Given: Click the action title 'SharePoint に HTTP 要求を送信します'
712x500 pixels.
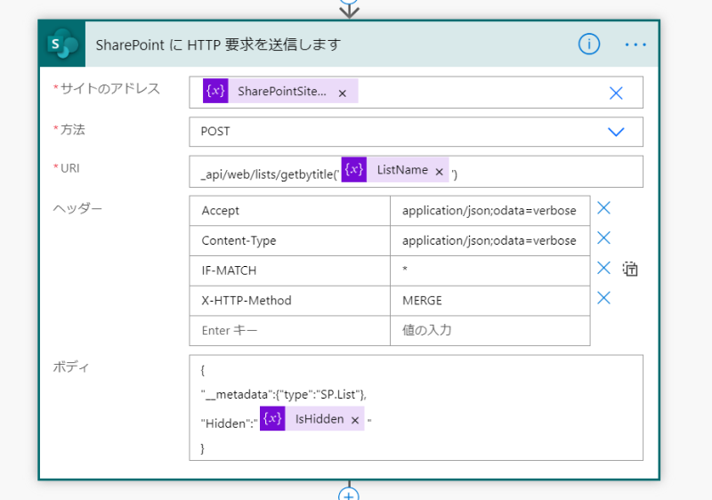Looking at the screenshot, I should [218, 44].
